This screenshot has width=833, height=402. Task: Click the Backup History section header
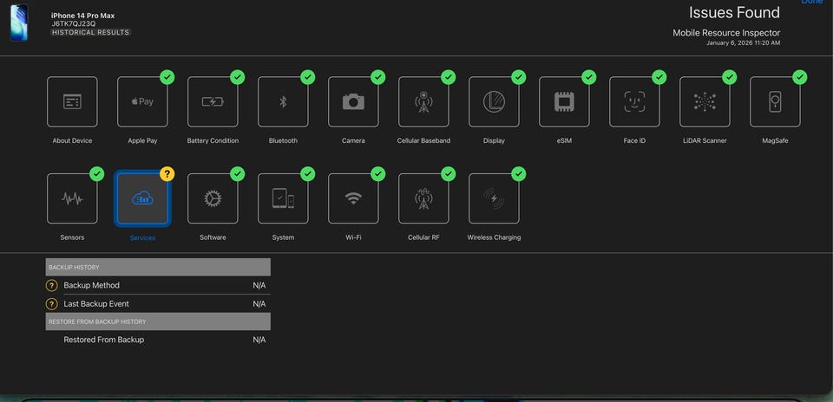[x=158, y=267]
